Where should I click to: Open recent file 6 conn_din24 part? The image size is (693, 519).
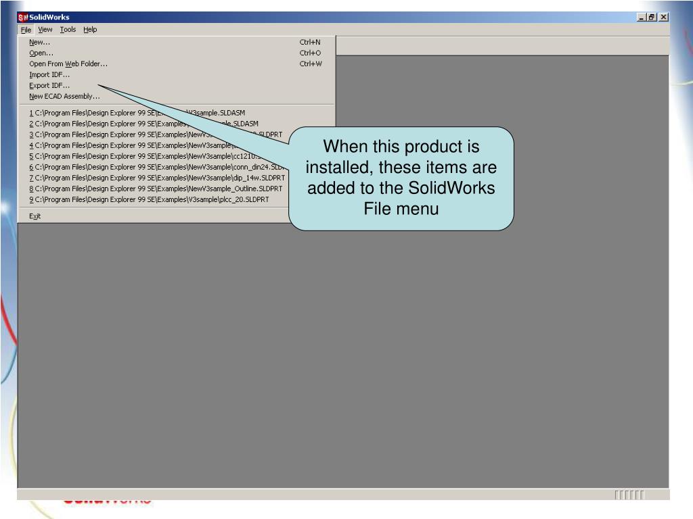(155, 167)
